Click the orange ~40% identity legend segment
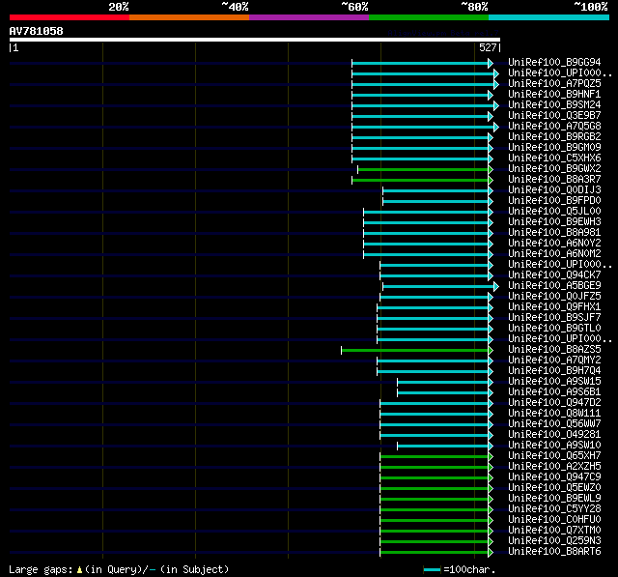Image resolution: width=618 pixels, height=577 pixels. [x=189, y=17]
